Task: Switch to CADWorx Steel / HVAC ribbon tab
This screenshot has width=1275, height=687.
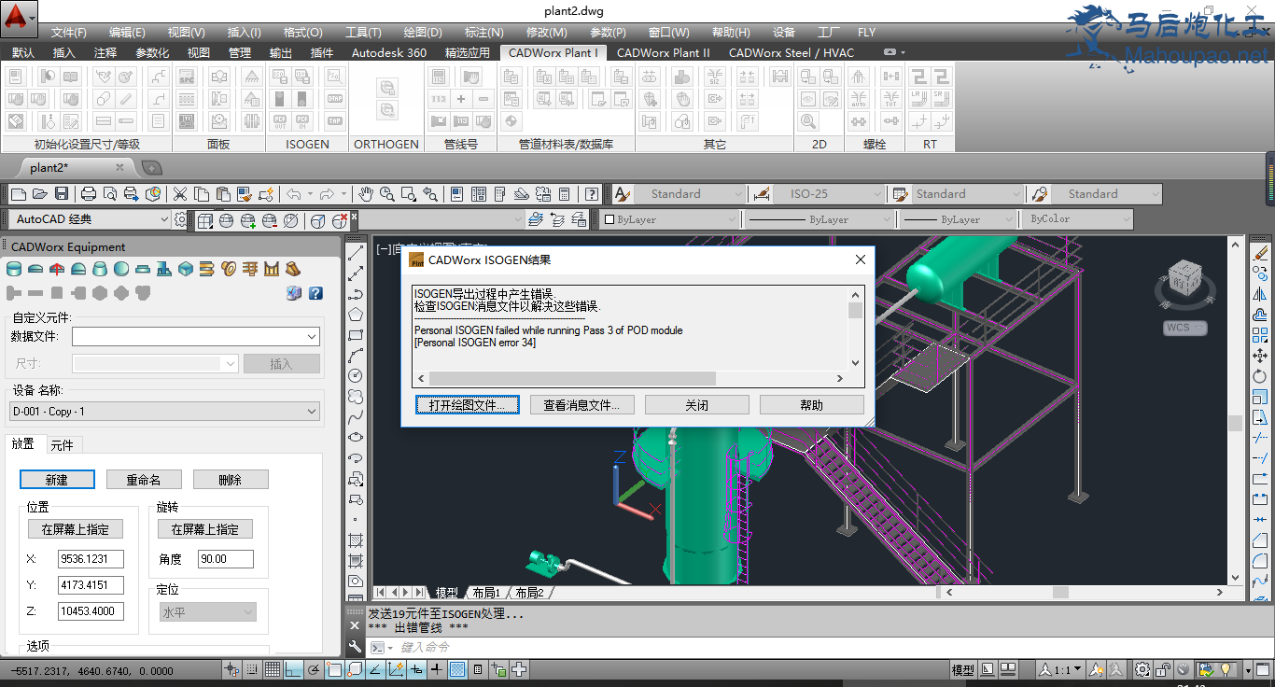Action: (792, 53)
